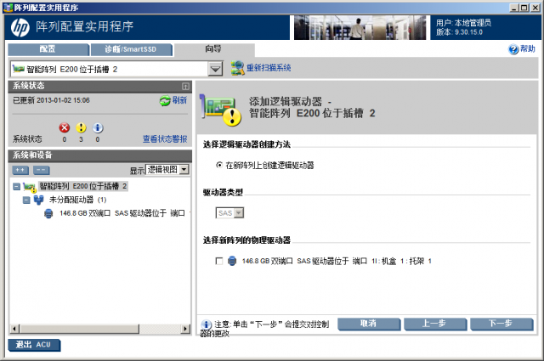The height and width of the screenshot is (361, 544).
Task: Collapse the 未分配驱动器 tree node
Action: 26,200
